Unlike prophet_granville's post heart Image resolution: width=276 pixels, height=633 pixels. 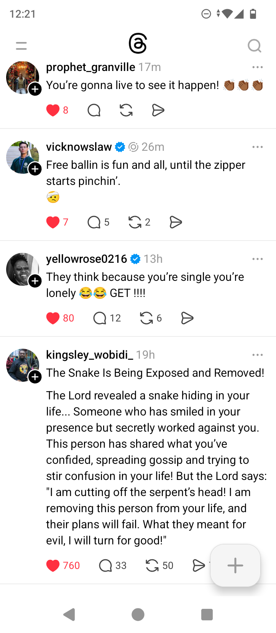click(53, 110)
